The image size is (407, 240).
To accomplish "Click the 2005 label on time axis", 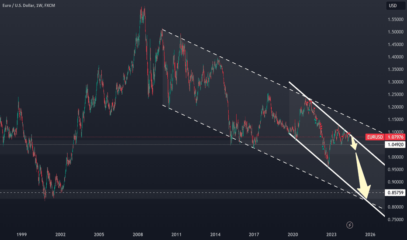I will click(x=99, y=235).
